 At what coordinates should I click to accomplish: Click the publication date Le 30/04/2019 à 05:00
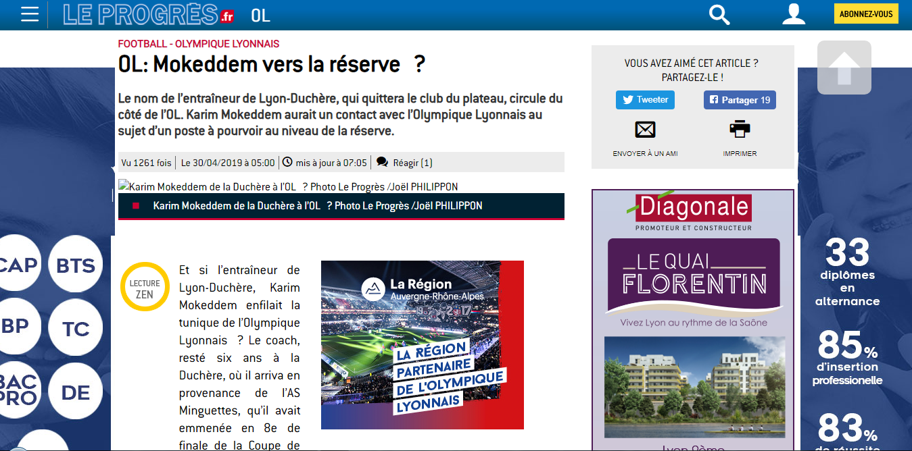click(x=228, y=163)
